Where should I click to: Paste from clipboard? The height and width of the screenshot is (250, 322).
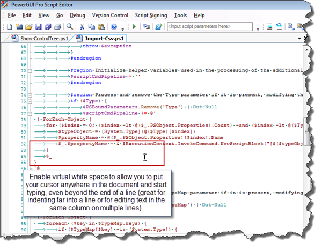(101, 27)
